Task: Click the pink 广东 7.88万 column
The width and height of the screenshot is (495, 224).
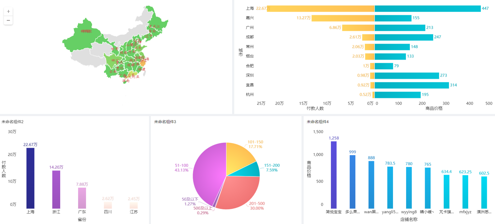Action: pyautogui.click(x=82, y=198)
